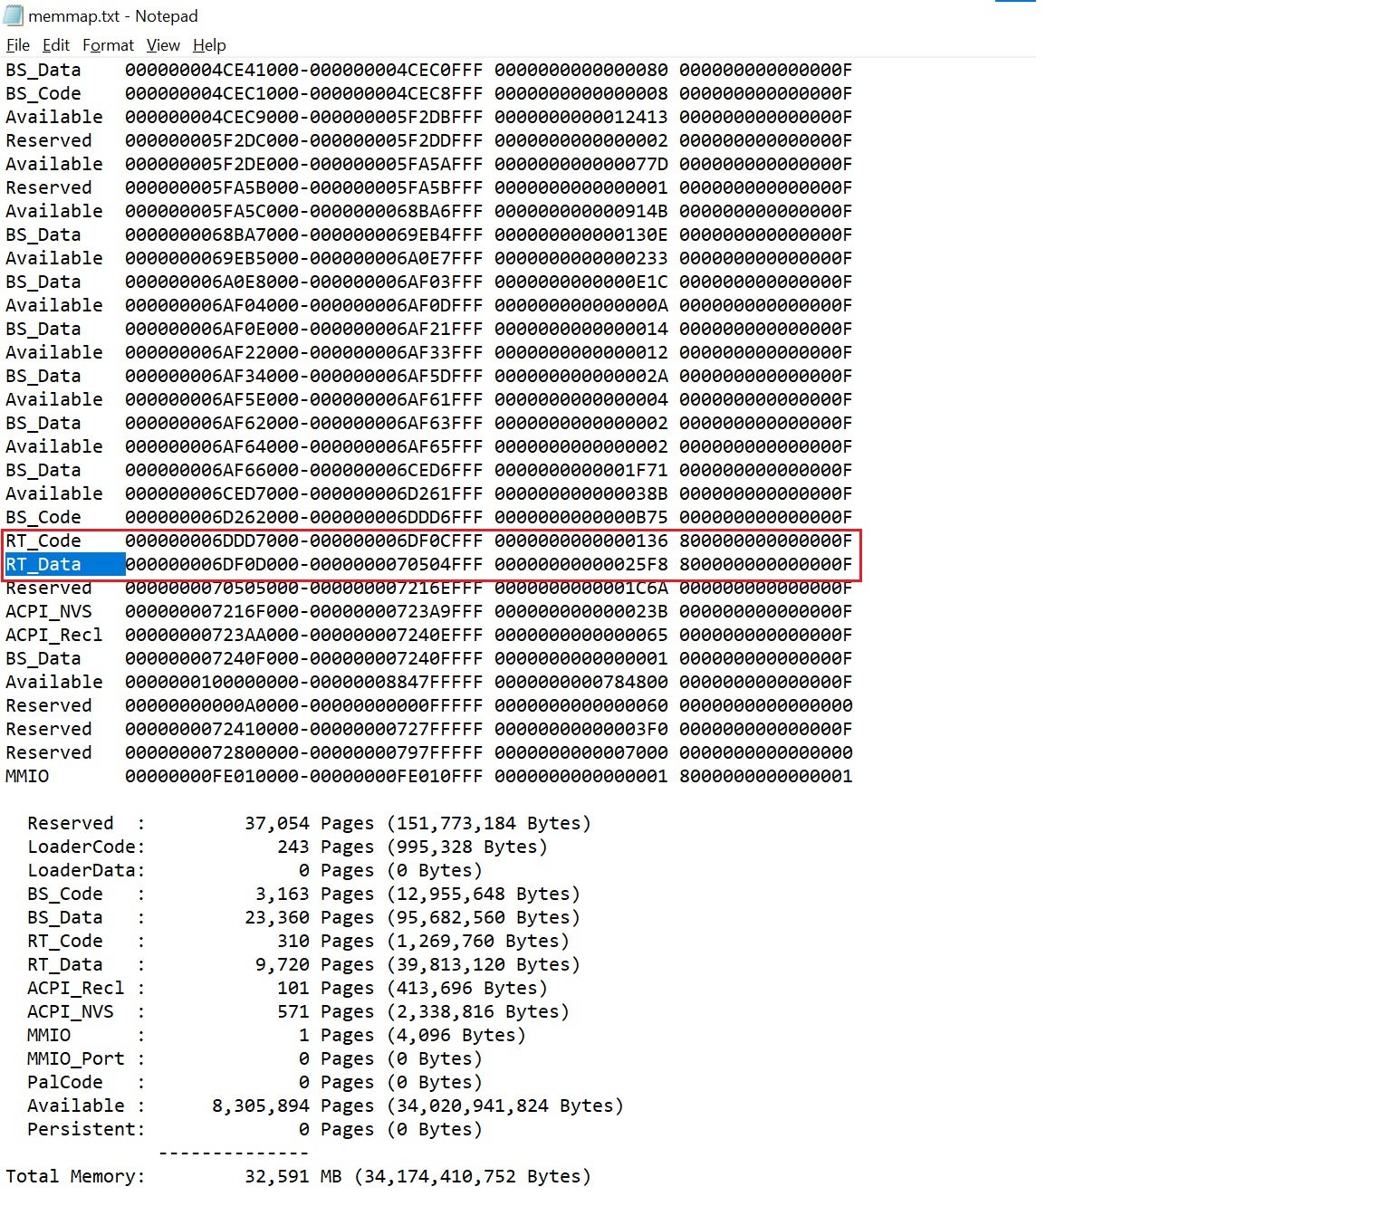Click the RT_Data 9,720 Pages summary line
1391x1206 pixels.
(303, 965)
